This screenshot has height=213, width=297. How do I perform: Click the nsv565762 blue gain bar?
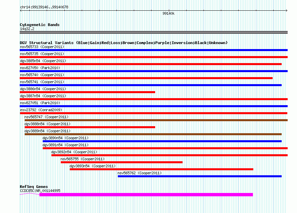pos(200,176)
